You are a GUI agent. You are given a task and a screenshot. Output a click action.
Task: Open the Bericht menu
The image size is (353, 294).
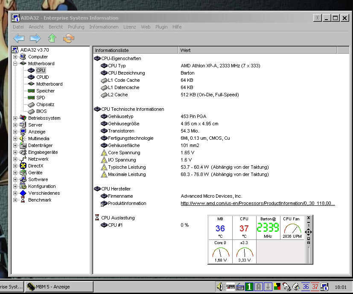click(x=56, y=27)
